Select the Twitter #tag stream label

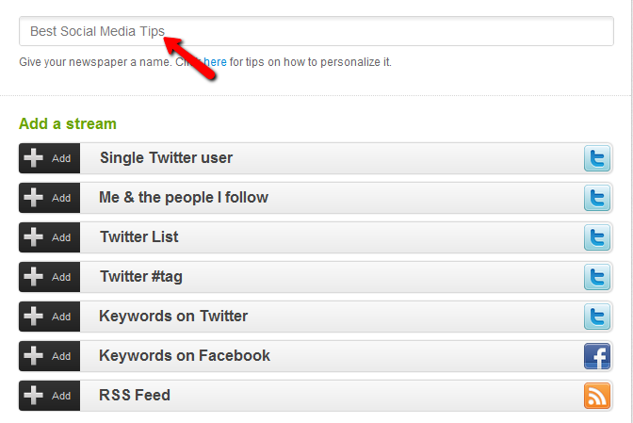[152, 277]
